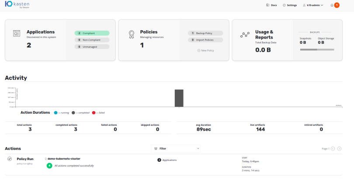Click the Applications label in action row
This screenshot has height=192, width=354.
[x=170, y=160]
